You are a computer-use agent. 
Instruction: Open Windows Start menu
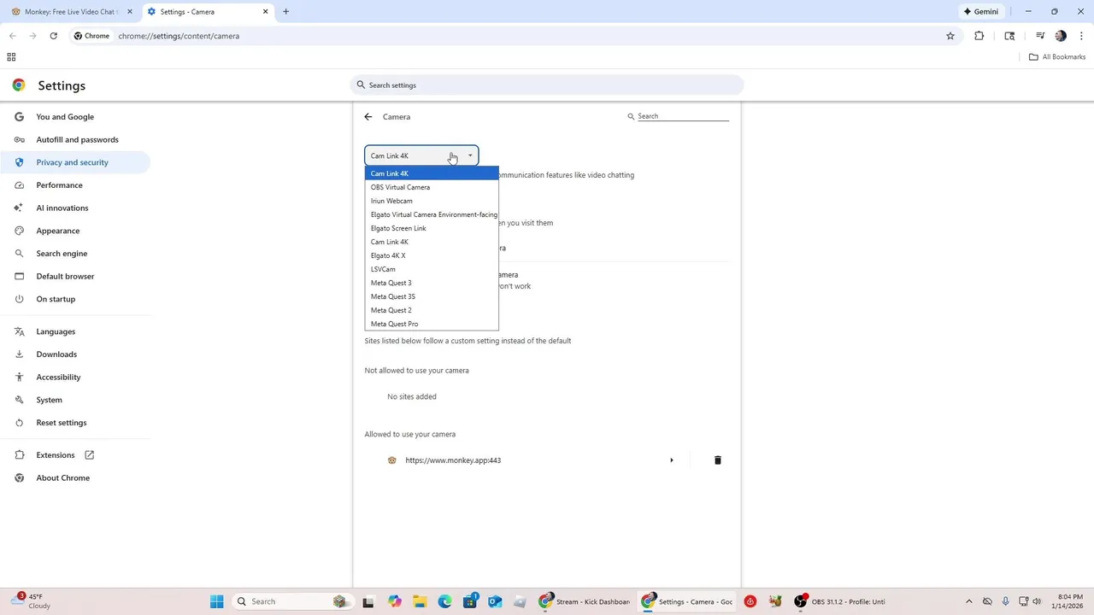[216, 601]
